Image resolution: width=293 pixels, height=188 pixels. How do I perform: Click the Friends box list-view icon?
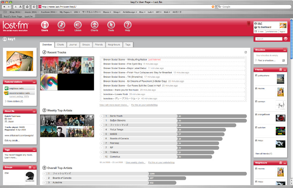(x=281, y=69)
